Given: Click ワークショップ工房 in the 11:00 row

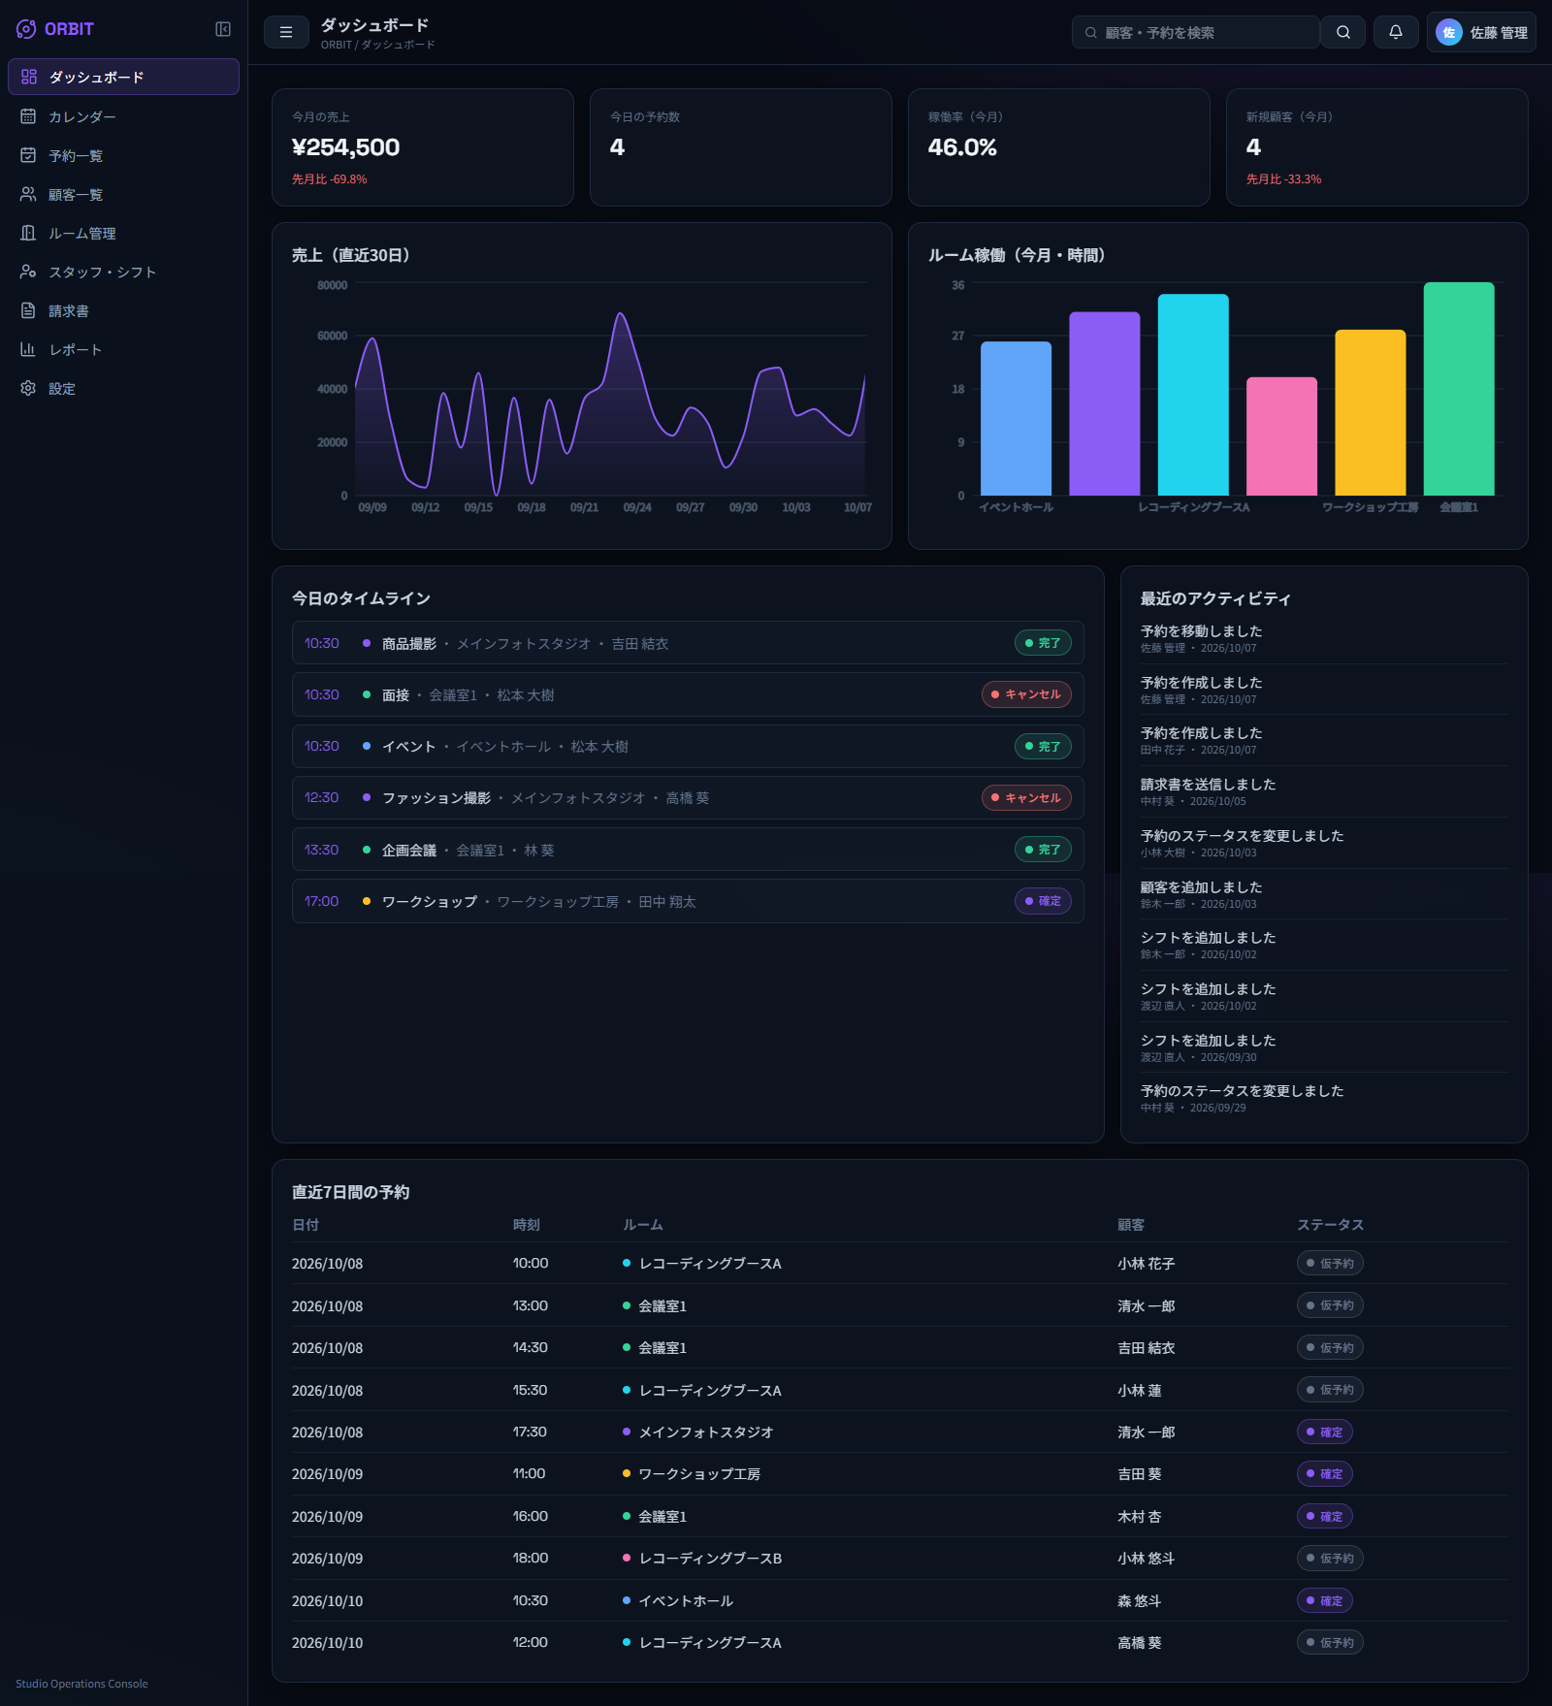Looking at the screenshot, I should point(698,1474).
